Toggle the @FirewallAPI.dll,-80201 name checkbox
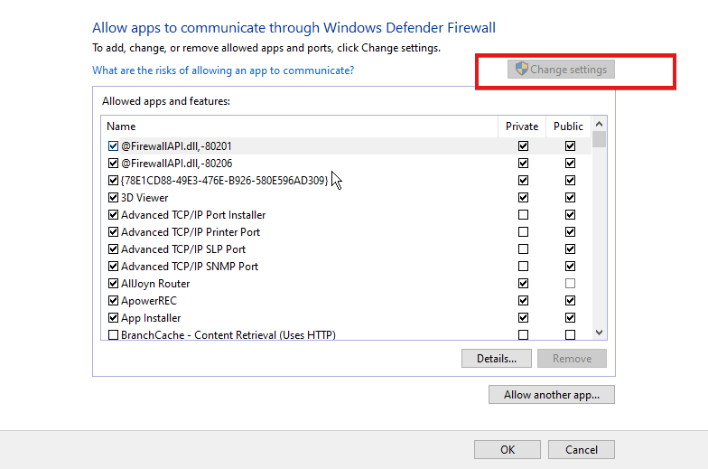This screenshot has width=708, height=469. (x=113, y=146)
